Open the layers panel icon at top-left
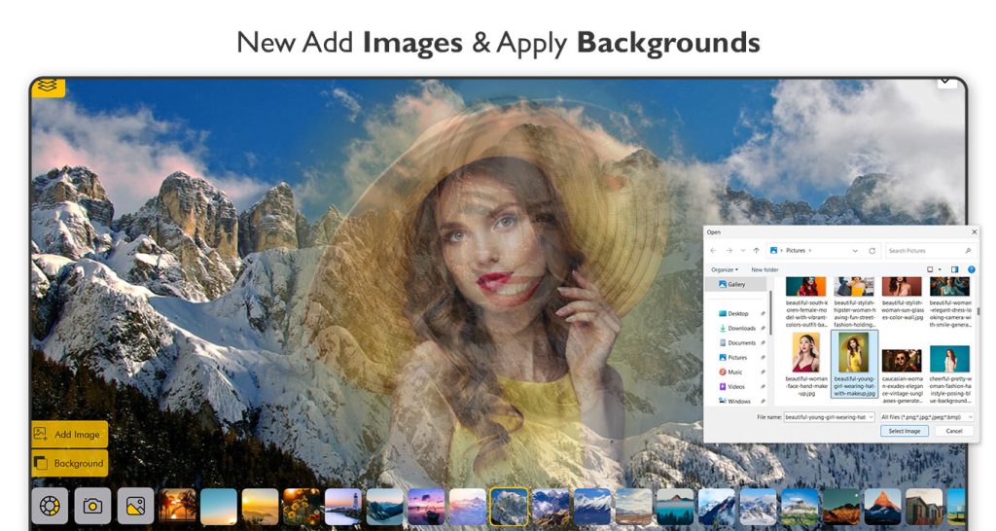The height and width of the screenshot is (531, 996). [x=48, y=87]
